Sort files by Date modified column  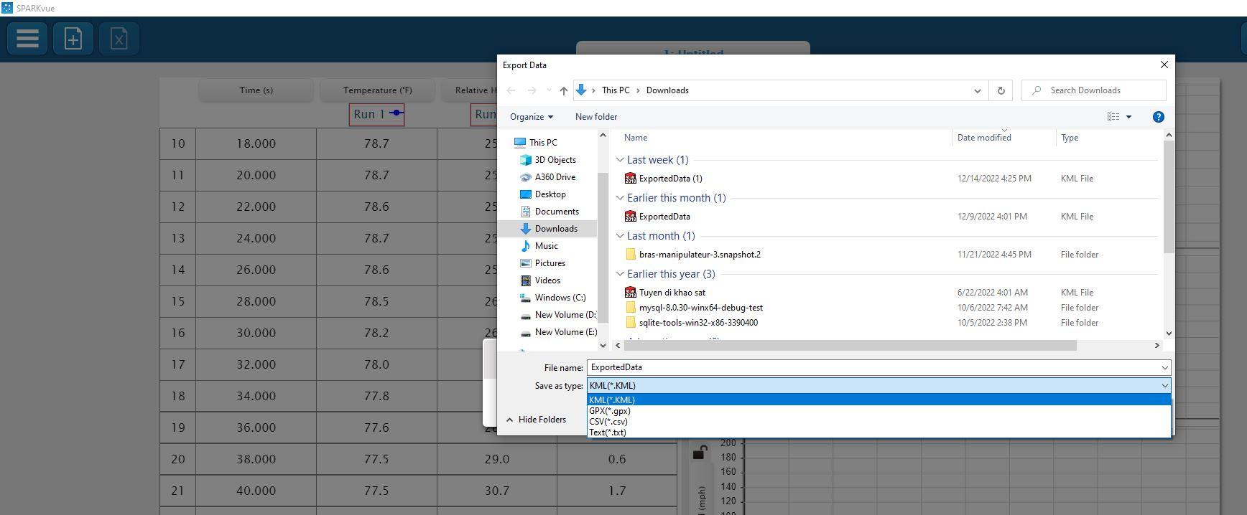984,138
